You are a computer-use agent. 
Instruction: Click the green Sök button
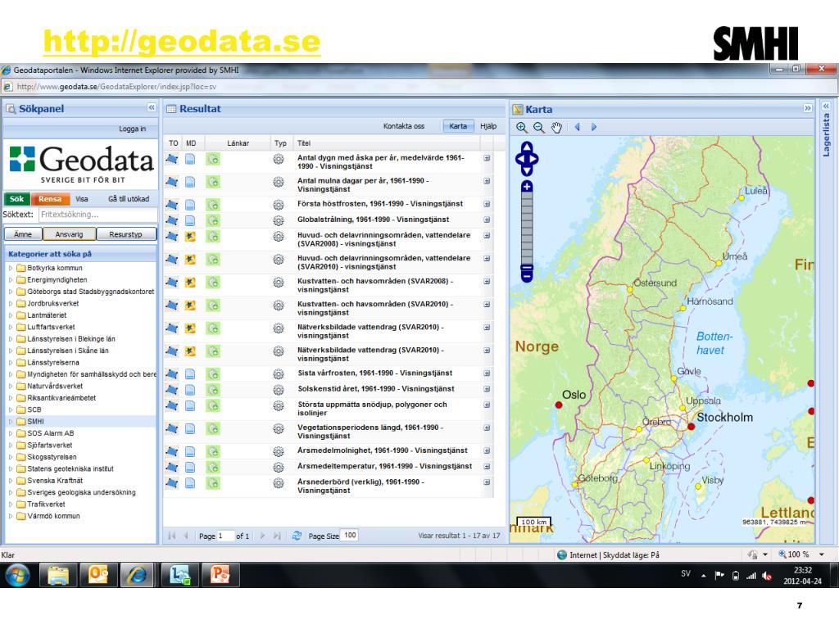point(16,199)
